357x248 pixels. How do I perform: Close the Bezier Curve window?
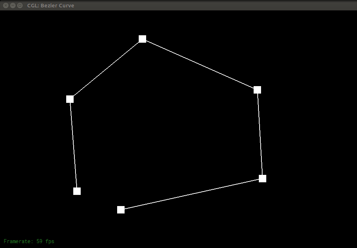point(6,5)
